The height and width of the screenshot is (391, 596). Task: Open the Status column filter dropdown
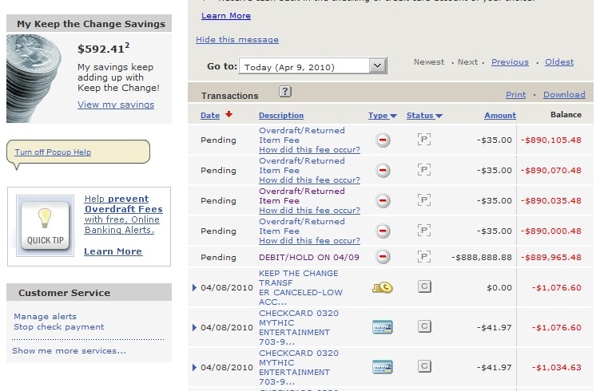[x=424, y=116]
